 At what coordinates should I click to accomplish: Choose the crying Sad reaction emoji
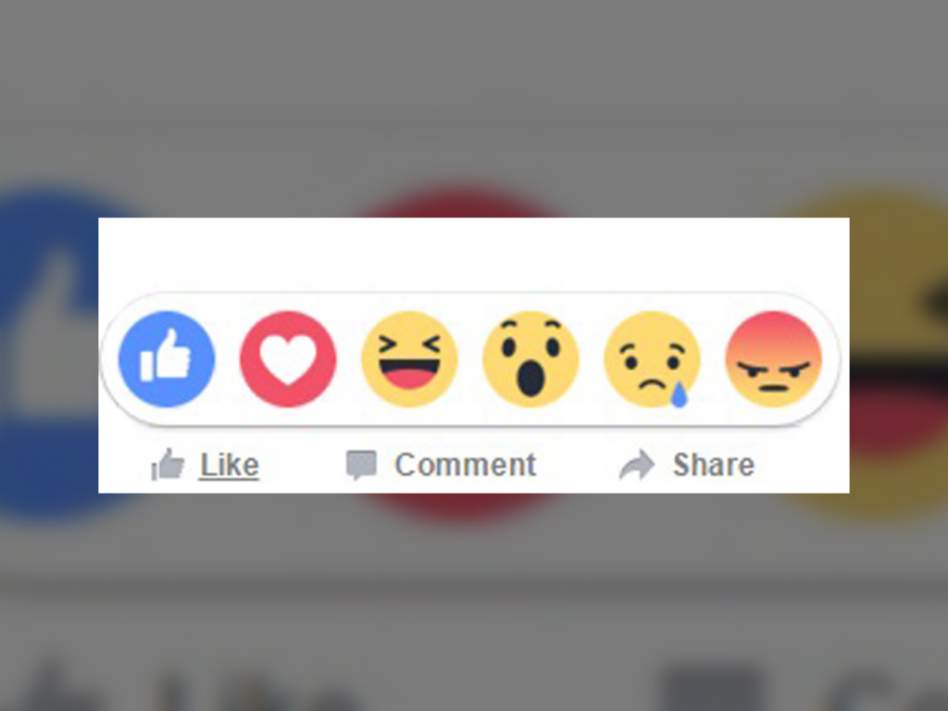pos(653,359)
